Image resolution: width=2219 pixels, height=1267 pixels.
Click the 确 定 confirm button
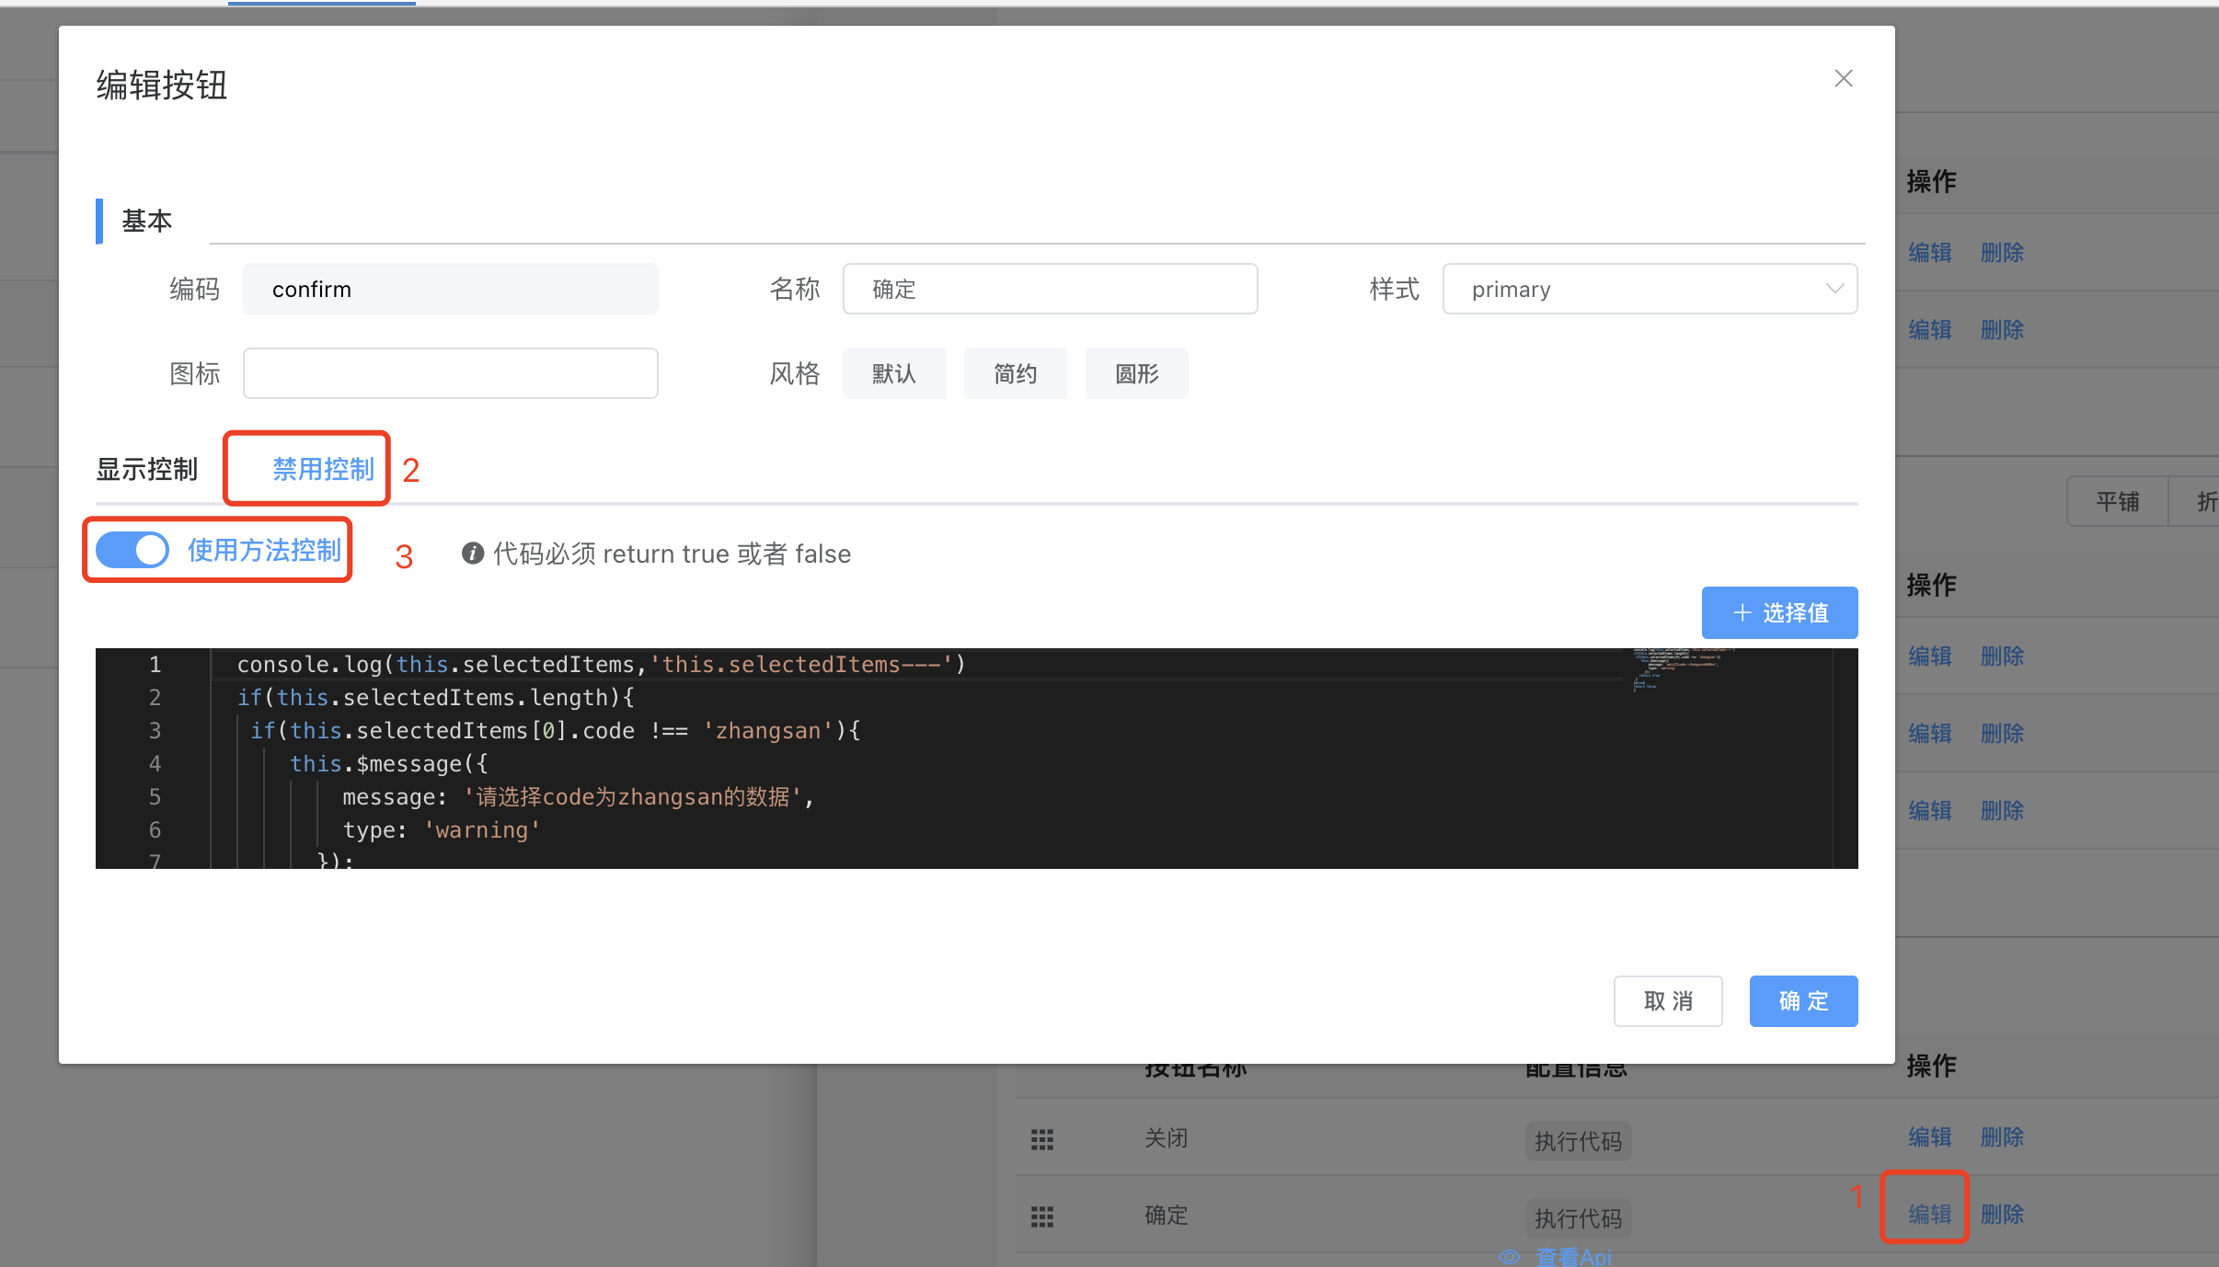pyautogui.click(x=1803, y=1000)
